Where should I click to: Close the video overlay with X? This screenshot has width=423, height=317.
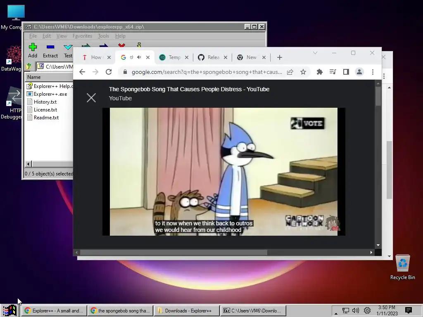[91, 97]
